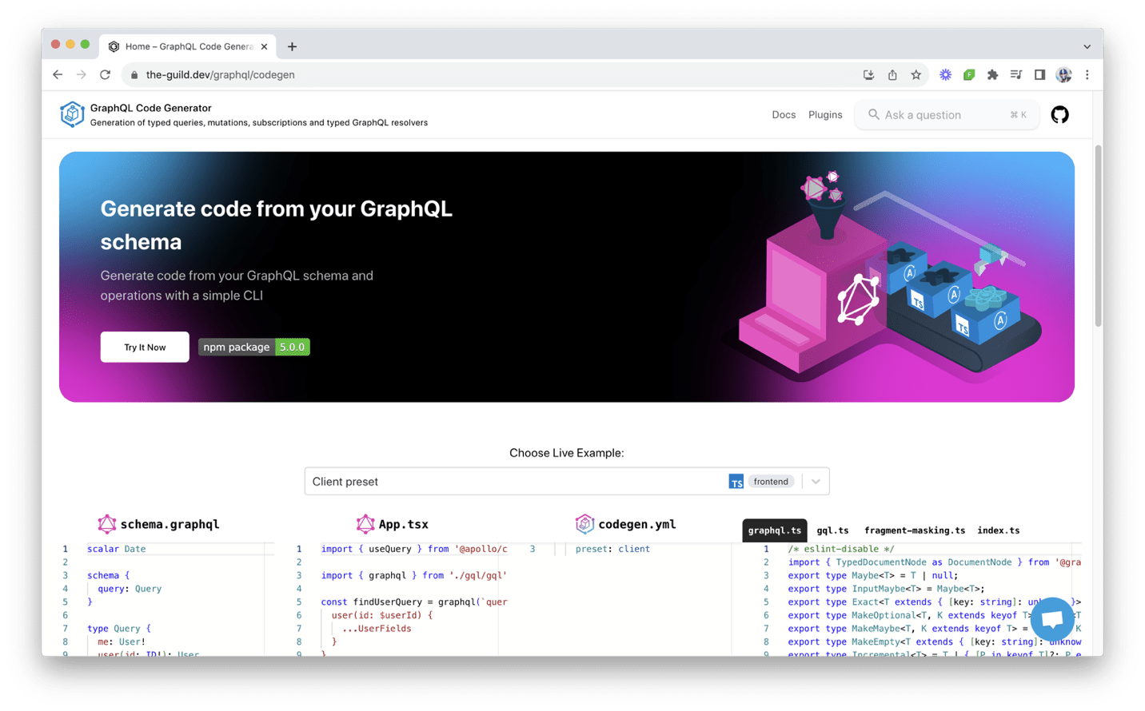Screen dimensions: 1145x711
Task: Click the Try It Now button
Action: point(145,347)
